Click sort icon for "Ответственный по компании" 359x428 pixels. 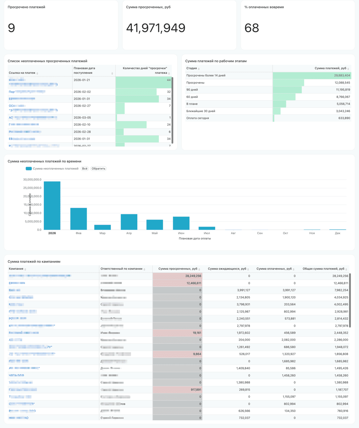click(144, 269)
